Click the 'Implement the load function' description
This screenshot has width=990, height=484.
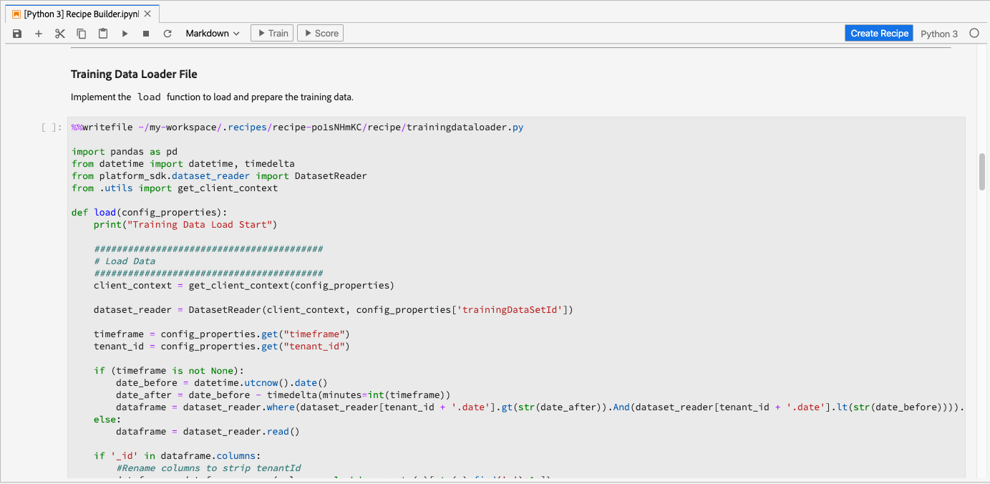[x=212, y=97]
